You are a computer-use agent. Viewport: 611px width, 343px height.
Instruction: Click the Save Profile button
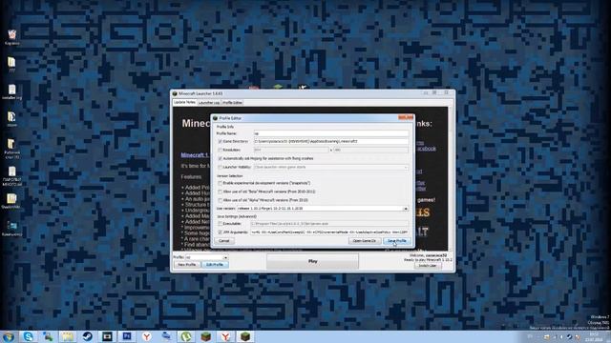point(397,241)
